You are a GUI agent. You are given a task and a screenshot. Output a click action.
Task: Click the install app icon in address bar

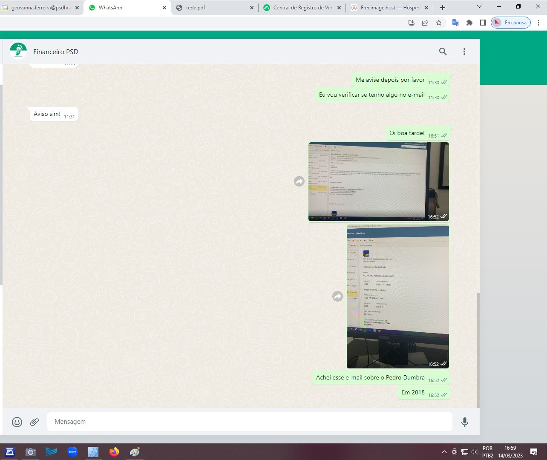[x=412, y=23]
